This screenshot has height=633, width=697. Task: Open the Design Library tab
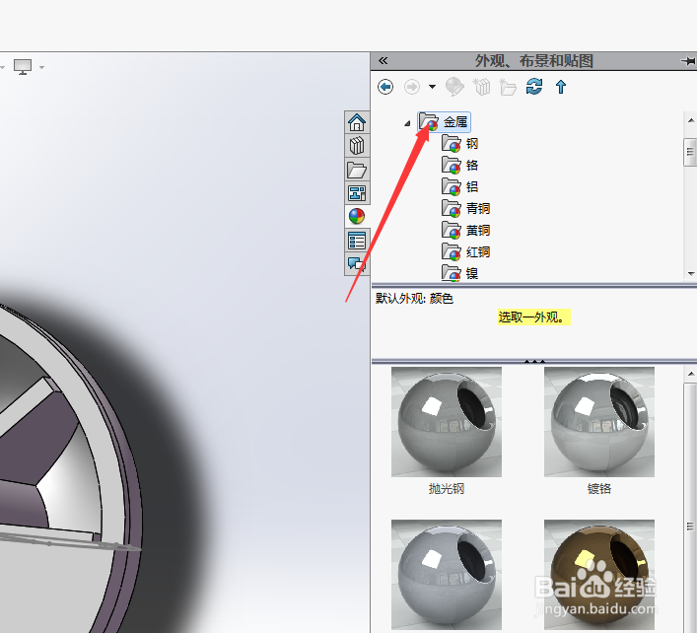click(357, 146)
